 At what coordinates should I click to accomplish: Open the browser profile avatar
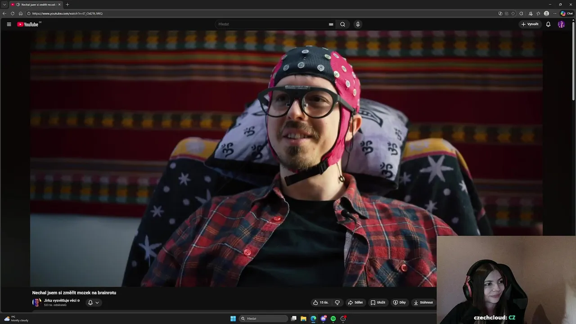(546, 13)
